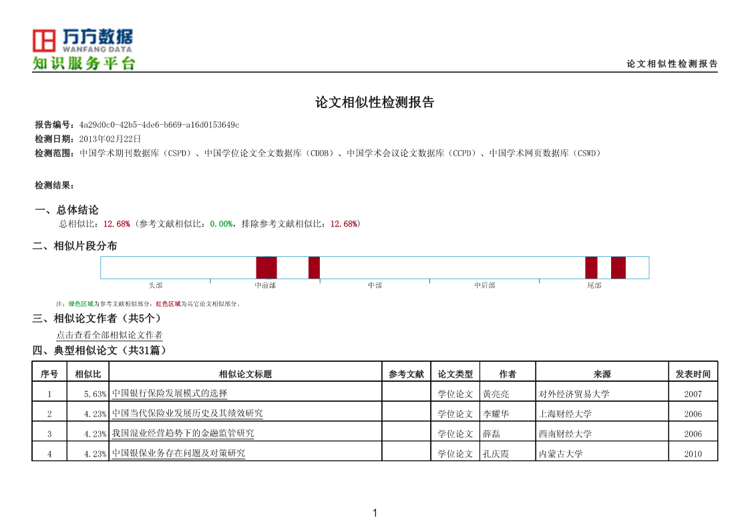Image resolution: width=750 pixels, height=530 pixels.
Task: Click source 内蒙古大学
Action: [x=560, y=455]
